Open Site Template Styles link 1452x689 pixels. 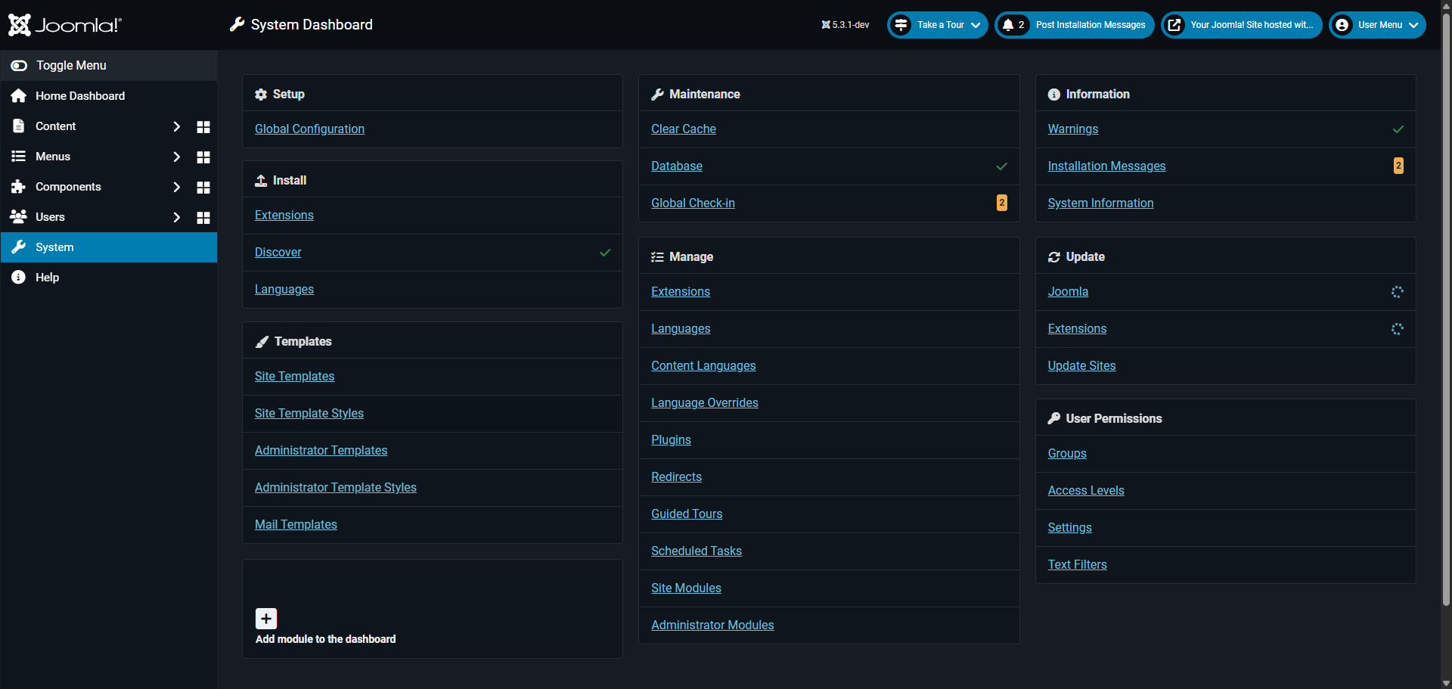(x=309, y=414)
